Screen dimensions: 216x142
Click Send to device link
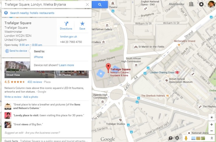16,51
